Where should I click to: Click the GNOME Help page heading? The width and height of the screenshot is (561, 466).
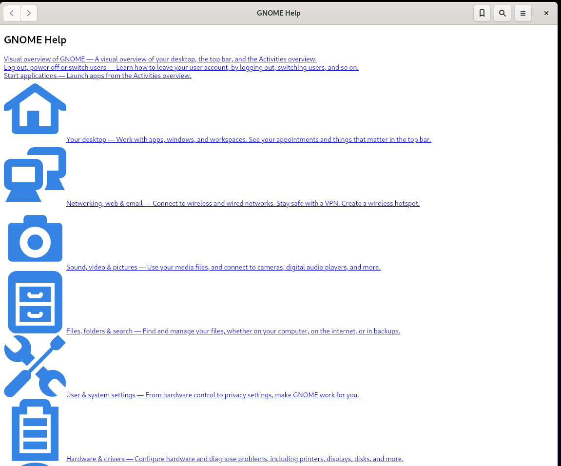[35, 40]
